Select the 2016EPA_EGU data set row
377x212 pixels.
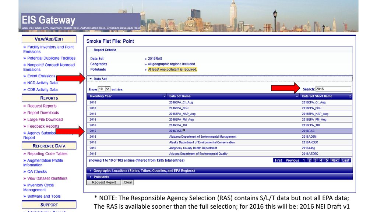(219, 108)
